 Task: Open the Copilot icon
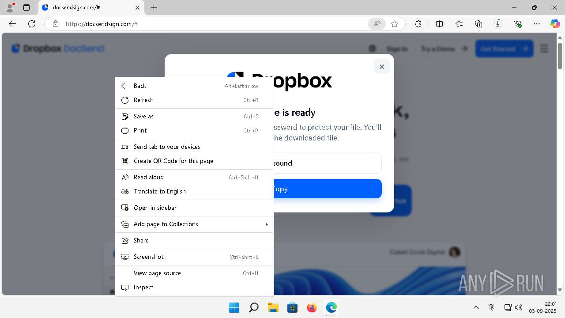click(555, 24)
